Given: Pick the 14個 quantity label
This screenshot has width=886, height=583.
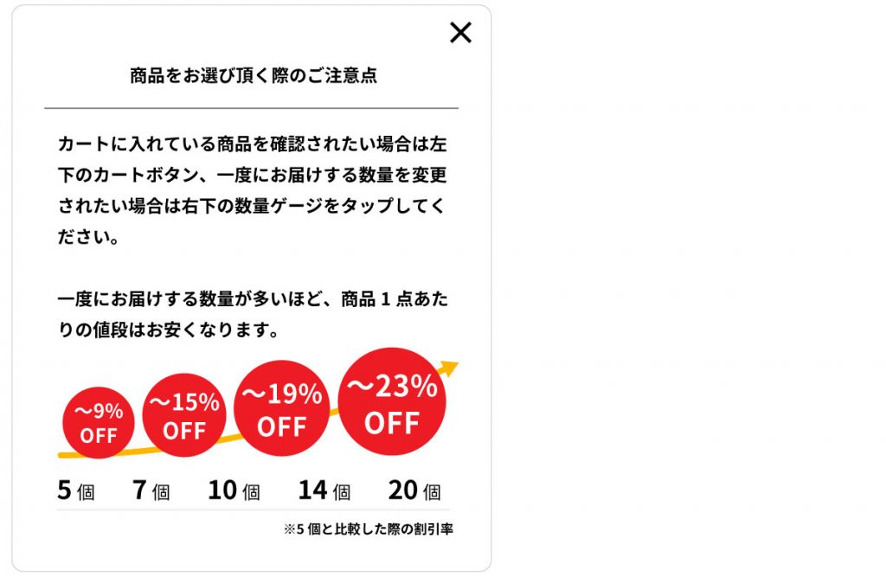Looking at the screenshot, I should pyautogui.click(x=324, y=491).
